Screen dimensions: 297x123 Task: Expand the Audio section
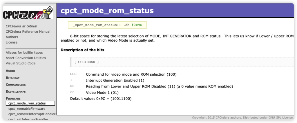[10, 71]
